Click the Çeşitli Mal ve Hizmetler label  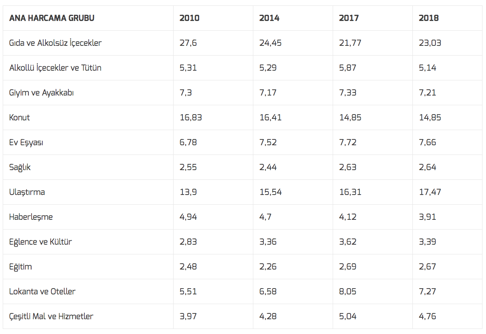pyautogui.click(x=51, y=317)
